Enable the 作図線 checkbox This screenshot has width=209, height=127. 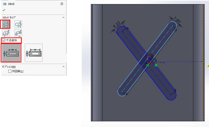(x=10, y=71)
